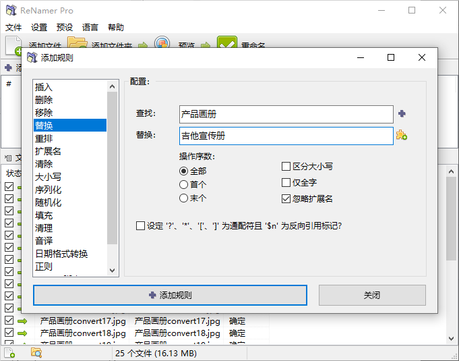Select the 删除 rule type
This screenshot has height=361, width=459.
[x=70, y=100]
